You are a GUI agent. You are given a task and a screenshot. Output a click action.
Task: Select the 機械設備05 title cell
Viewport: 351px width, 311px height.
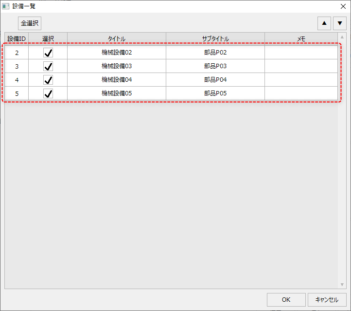pyautogui.click(x=117, y=93)
